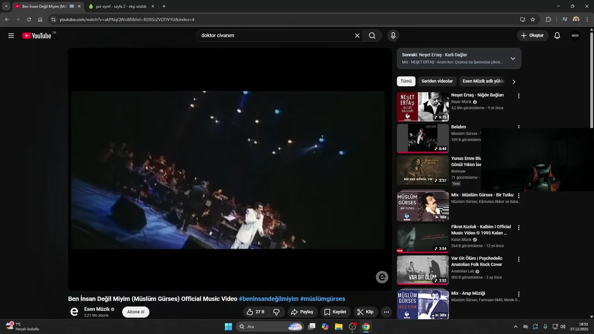Open the Esen Müzik channel avatar
The width and height of the screenshot is (594, 334).
pos(74,312)
